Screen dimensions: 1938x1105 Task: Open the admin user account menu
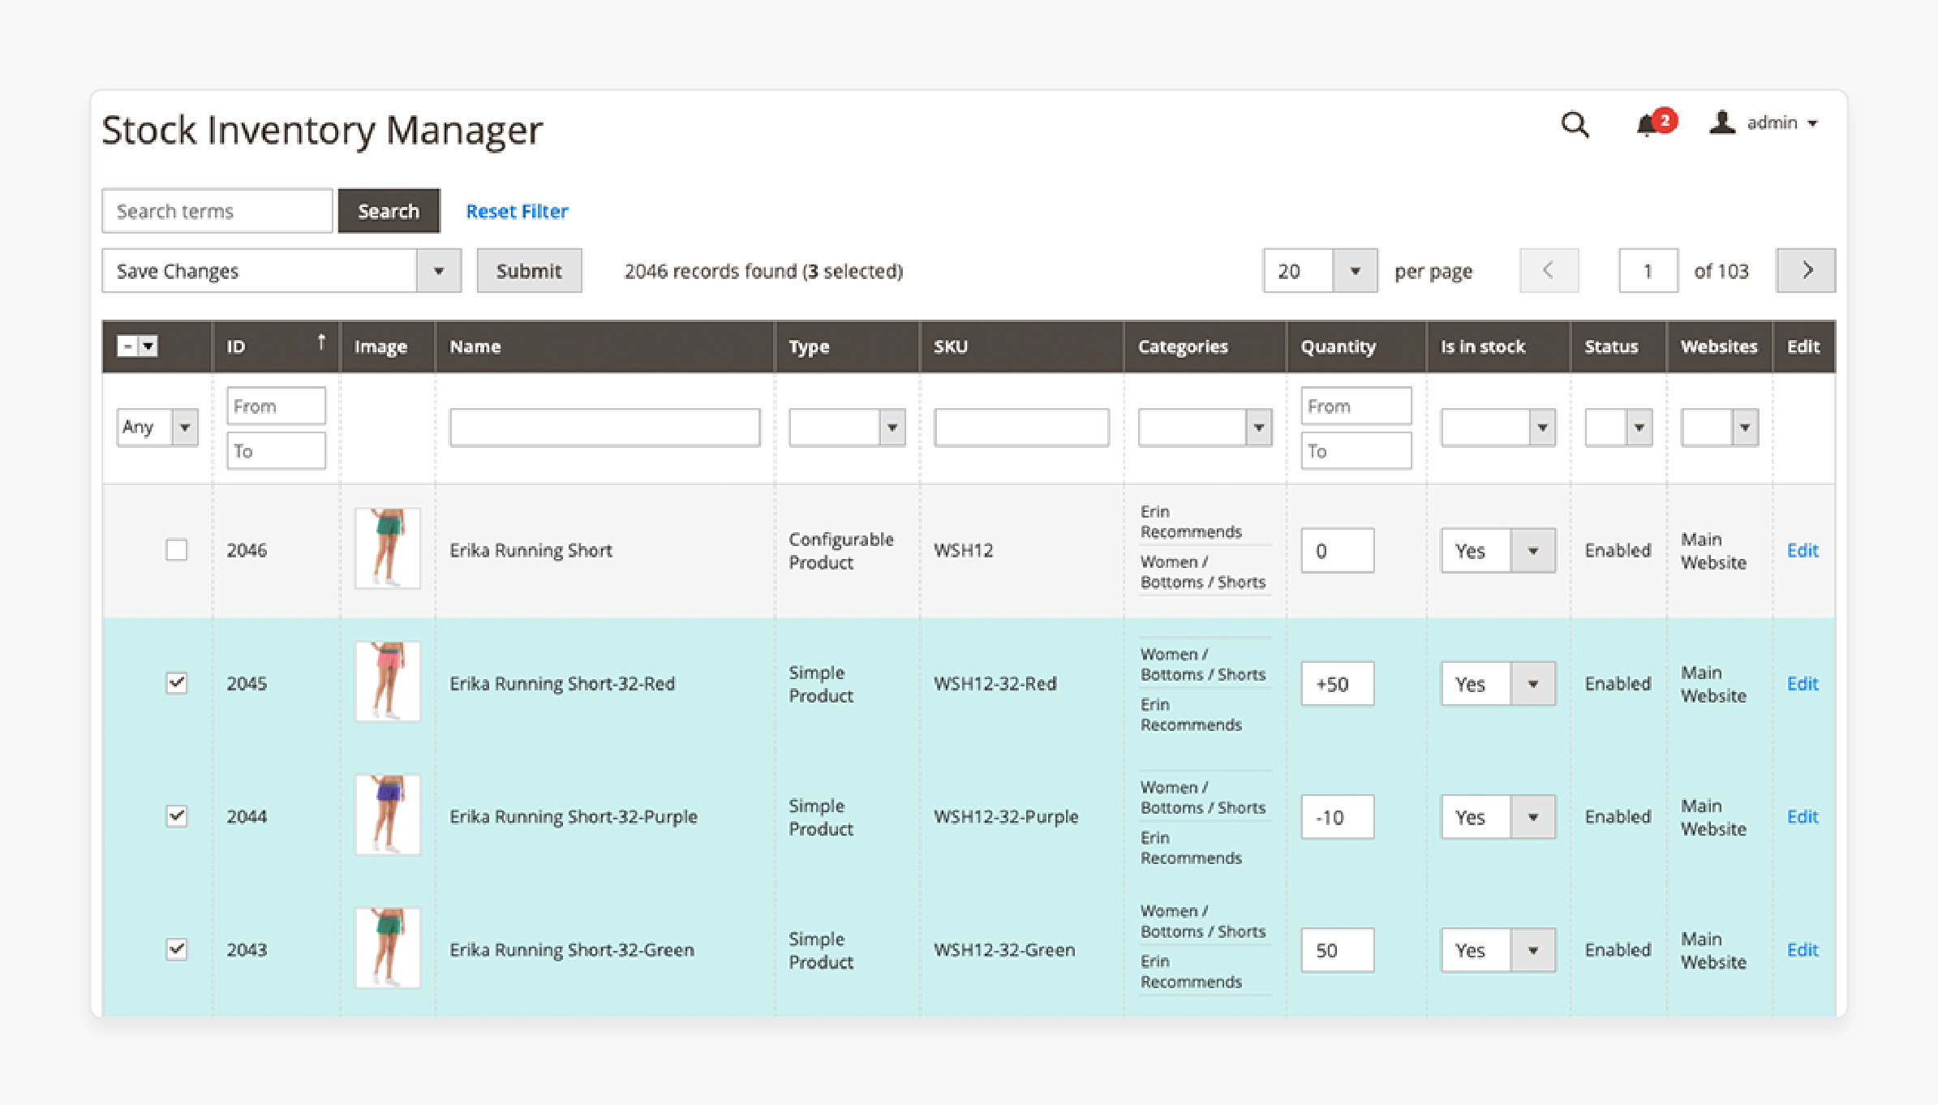pyautogui.click(x=1764, y=123)
